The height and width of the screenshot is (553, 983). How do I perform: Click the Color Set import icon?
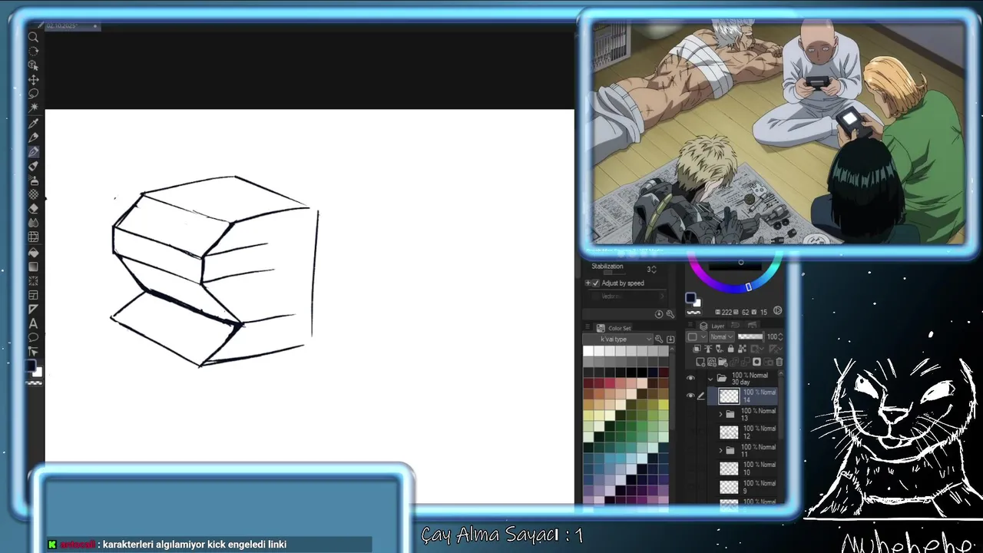pyautogui.click(x=670, y=339)
